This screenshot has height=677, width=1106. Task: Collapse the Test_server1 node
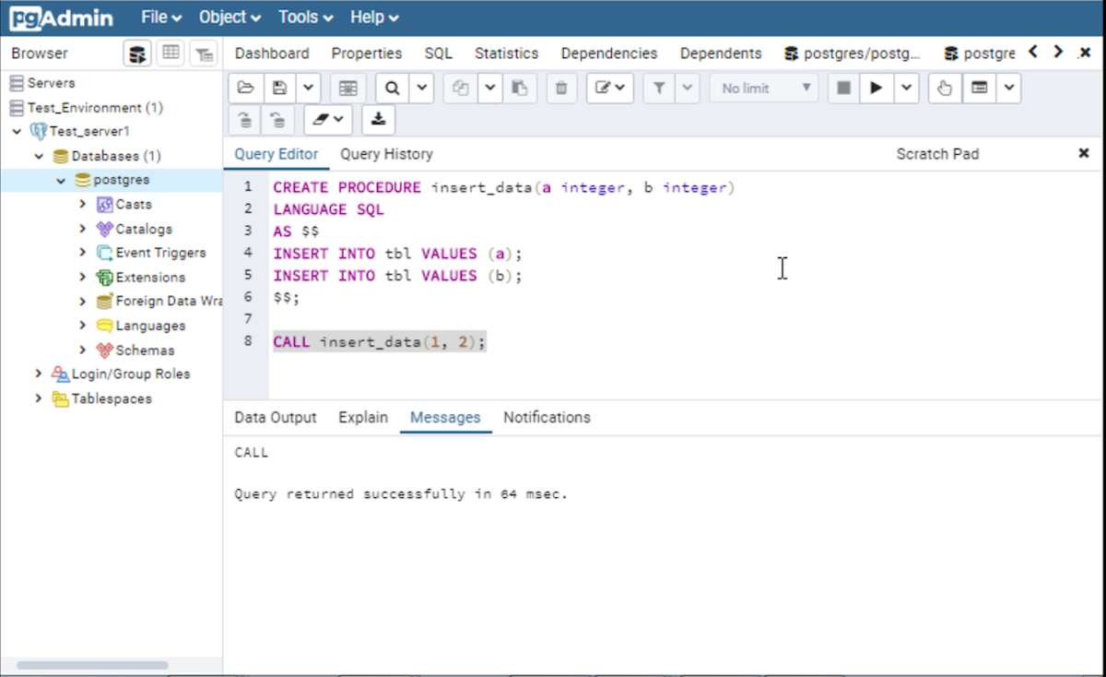coord(18,132)
